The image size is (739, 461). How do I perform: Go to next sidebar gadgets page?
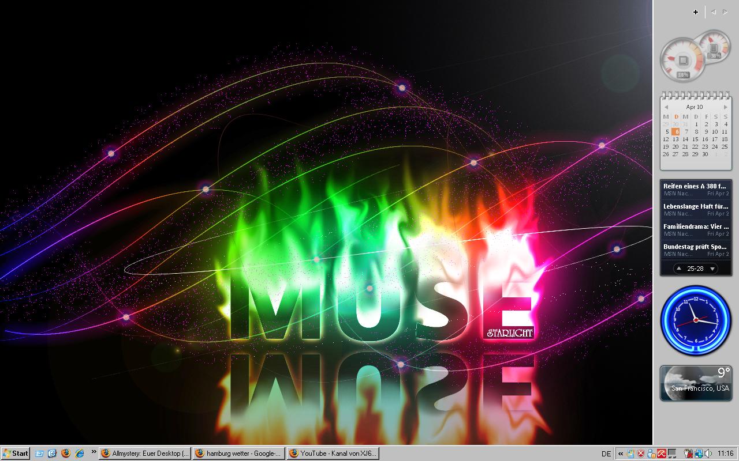pos(725,12)
